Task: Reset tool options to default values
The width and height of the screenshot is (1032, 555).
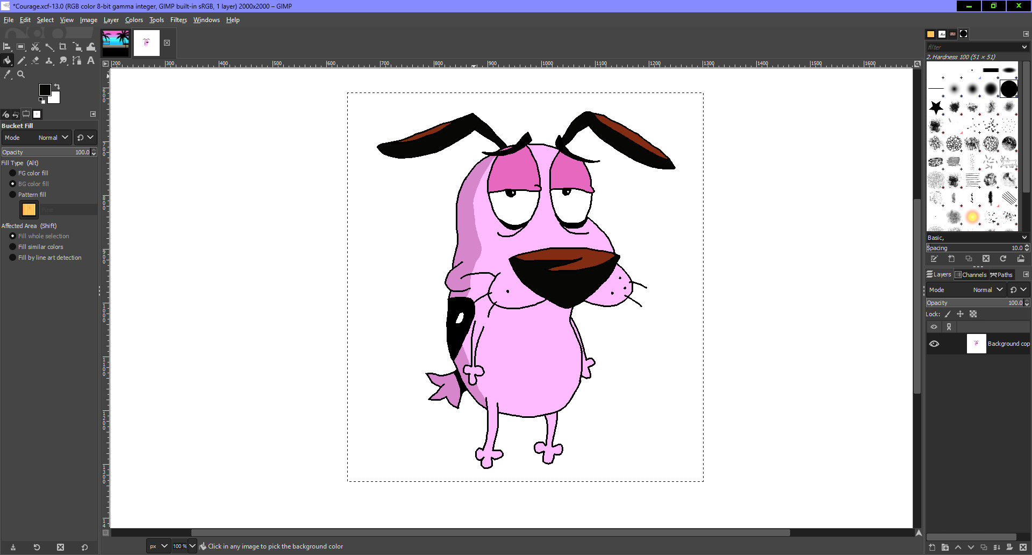Action: tap(84, 547)
